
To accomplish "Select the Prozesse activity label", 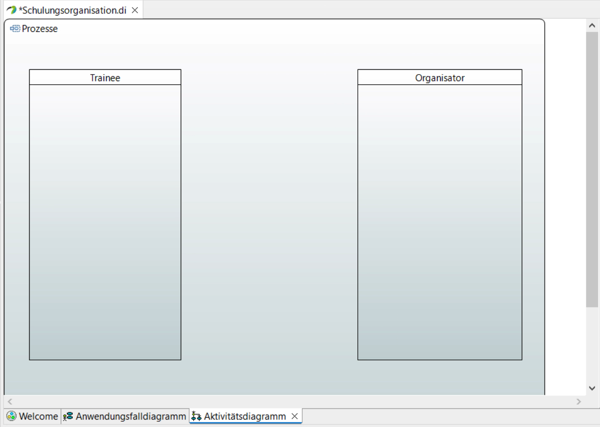I will pos(40,29).
